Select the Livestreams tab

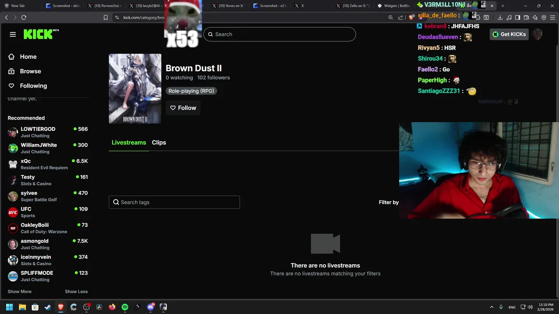pyautogui.click(x=129, y=143)
